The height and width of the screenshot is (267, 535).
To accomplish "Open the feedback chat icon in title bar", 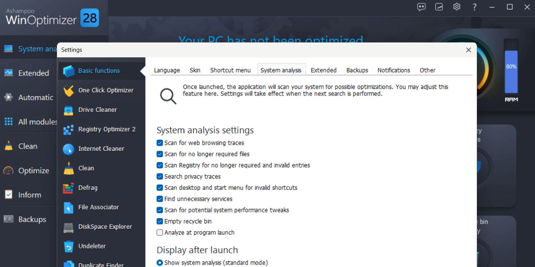I will (421, 7).
